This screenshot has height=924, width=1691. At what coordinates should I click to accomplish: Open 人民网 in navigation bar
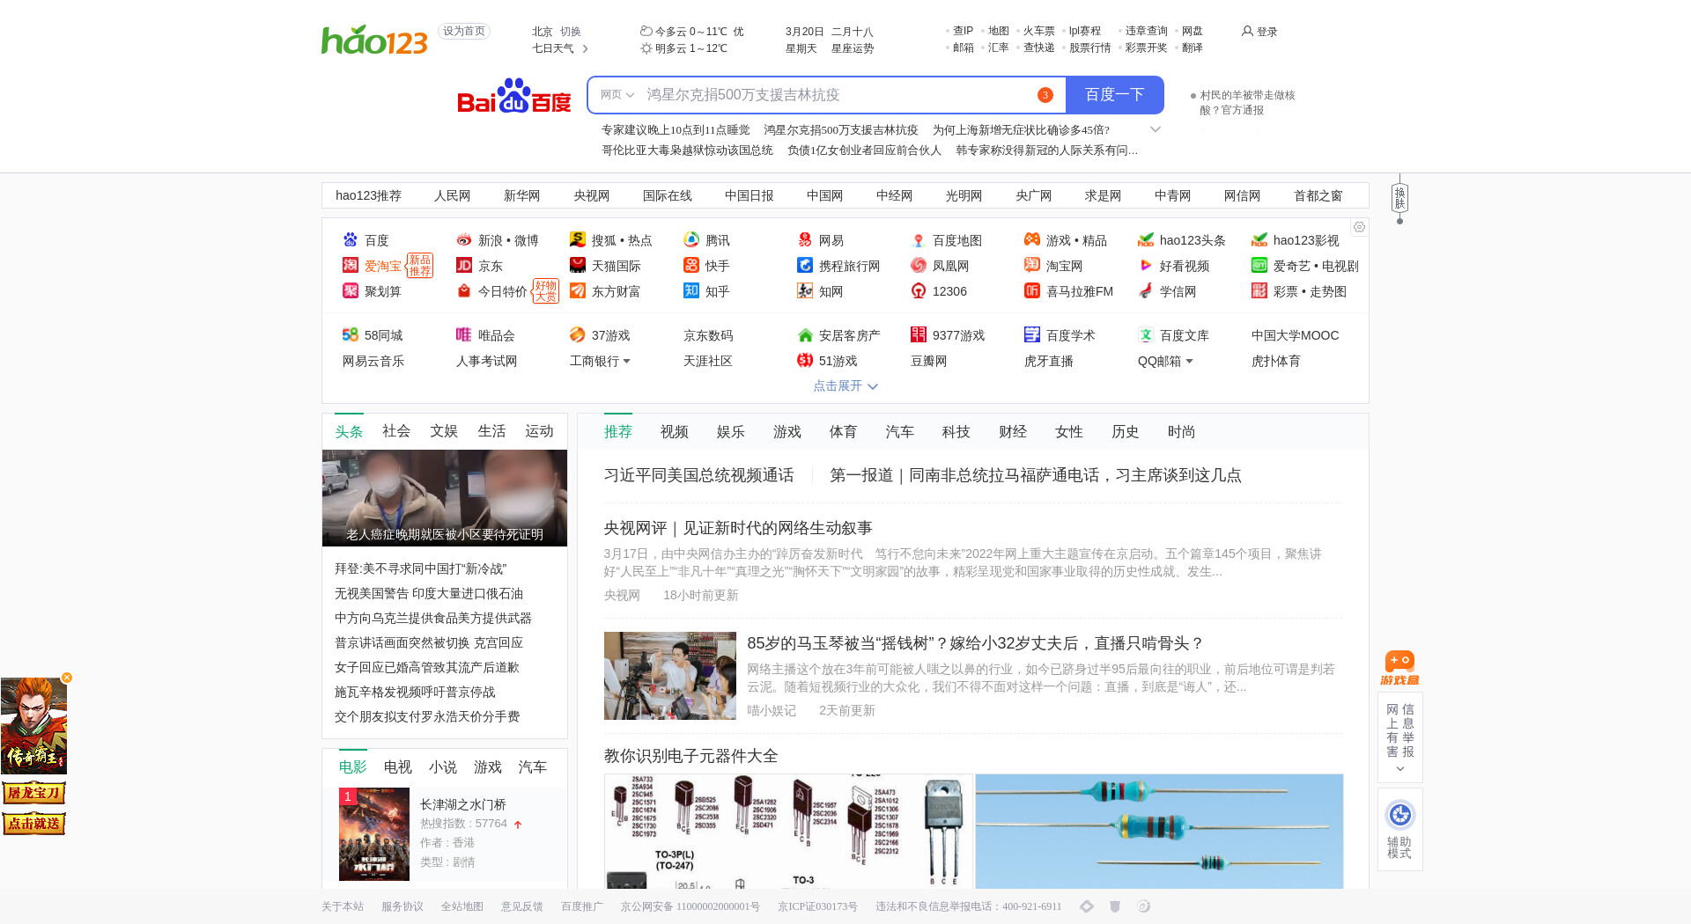pyautogui.click(x=453, y=196)
